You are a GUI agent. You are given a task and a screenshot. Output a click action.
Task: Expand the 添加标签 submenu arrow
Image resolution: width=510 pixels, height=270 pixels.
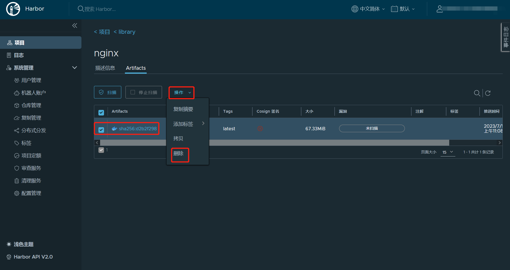pyautogui.click(x=203, y=123)
